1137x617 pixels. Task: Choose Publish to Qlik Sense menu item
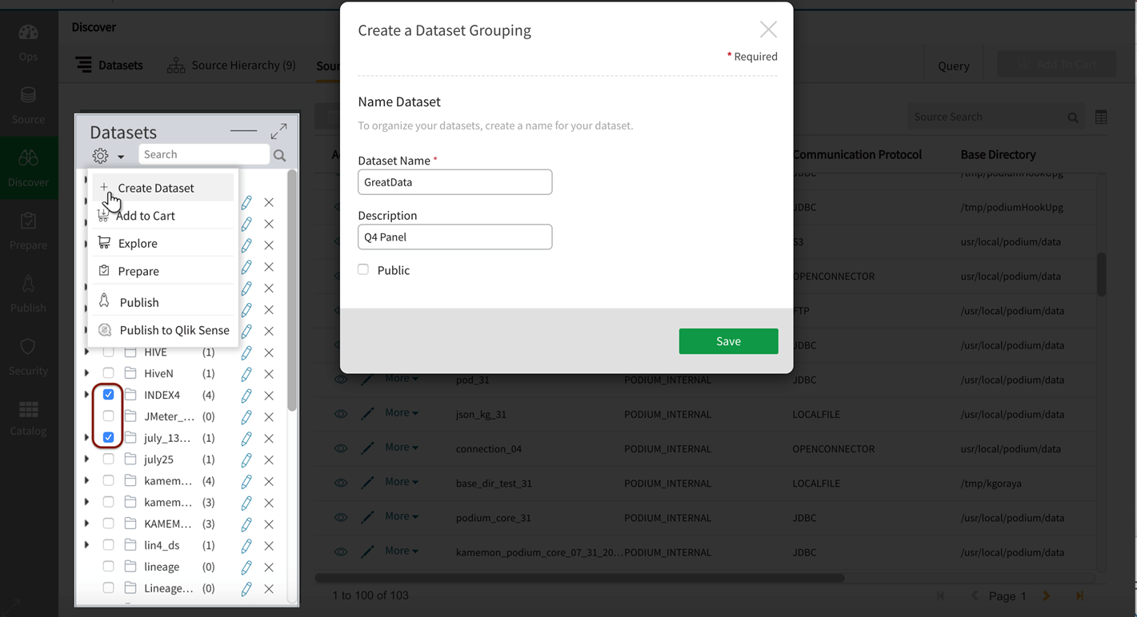click(174, 330)
